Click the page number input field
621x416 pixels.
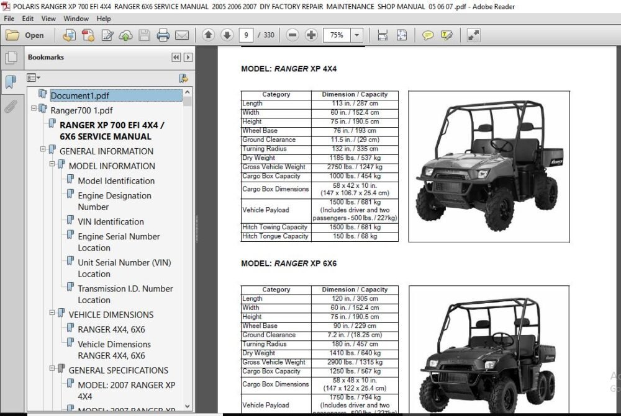click(x=246, y=35)
